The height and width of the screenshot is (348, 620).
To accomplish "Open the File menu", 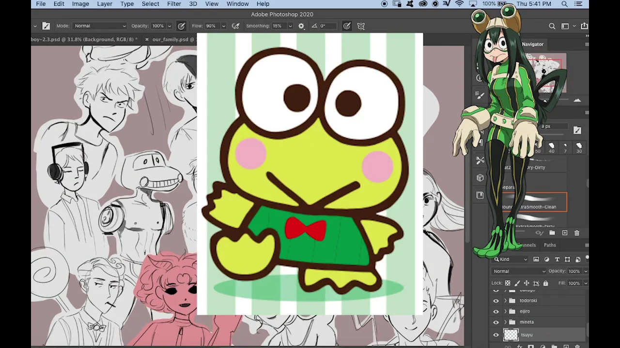I will pos(41,4).
